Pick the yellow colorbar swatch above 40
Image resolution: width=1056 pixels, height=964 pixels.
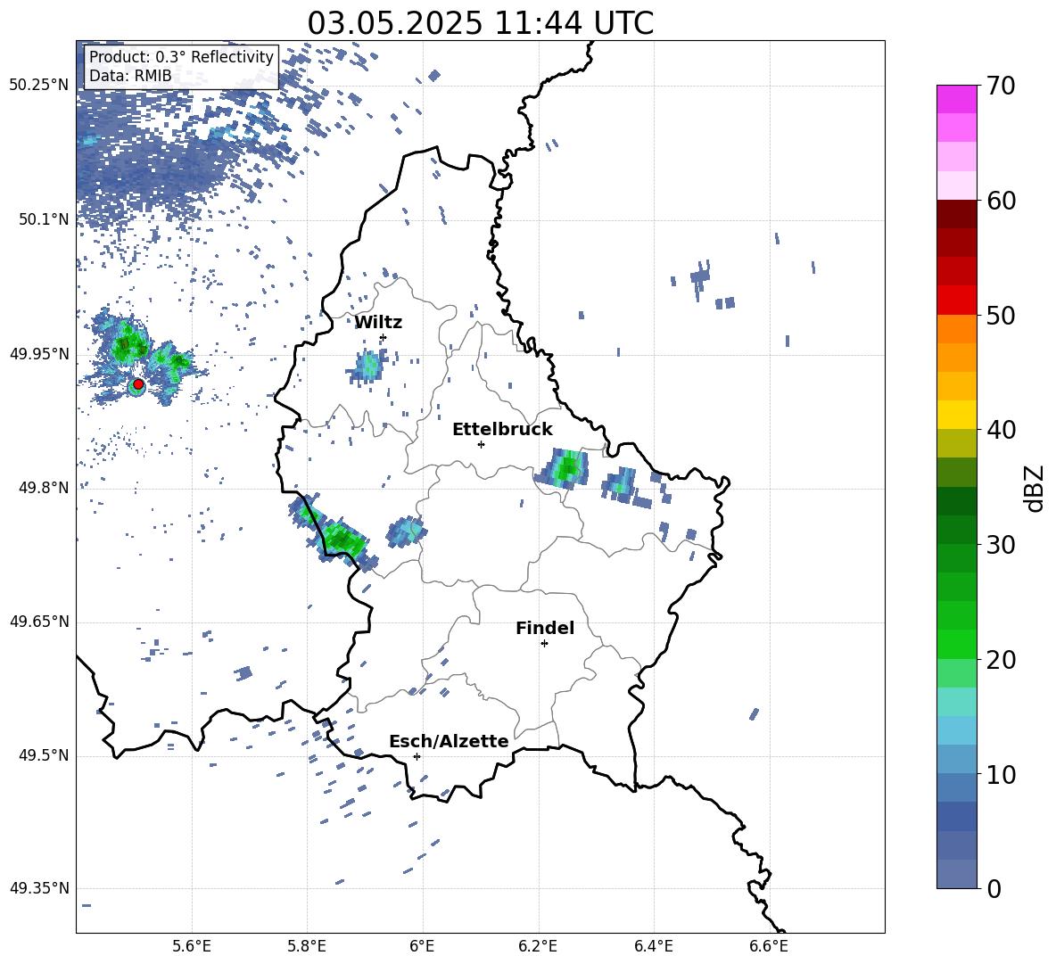[956, 415]
